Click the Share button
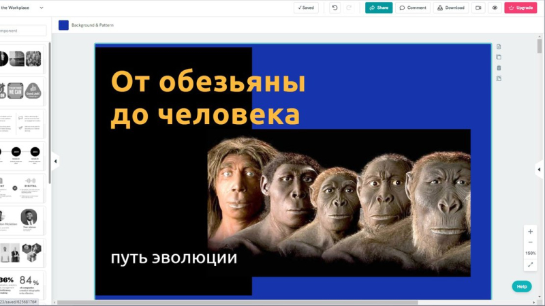Screen dimensions: 545x306 click(x=379, y=7)
